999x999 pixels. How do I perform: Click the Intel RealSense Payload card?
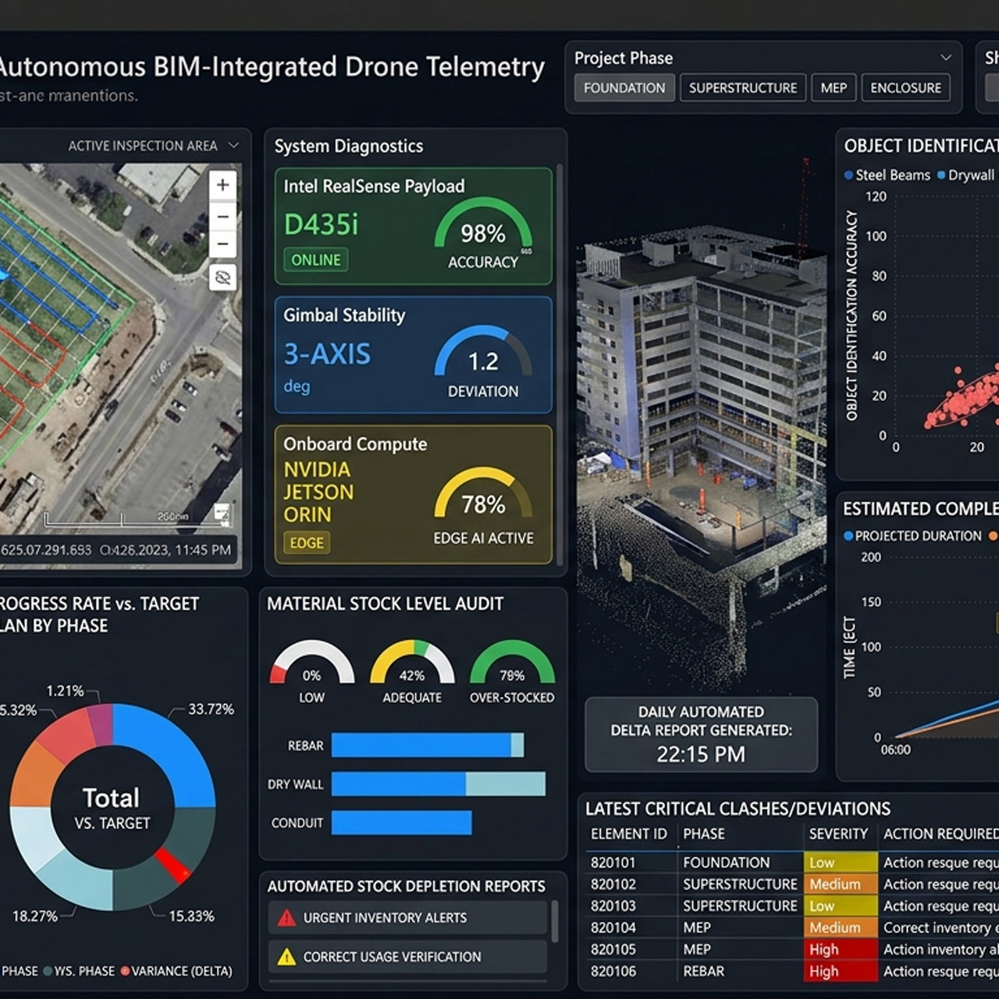414,226
